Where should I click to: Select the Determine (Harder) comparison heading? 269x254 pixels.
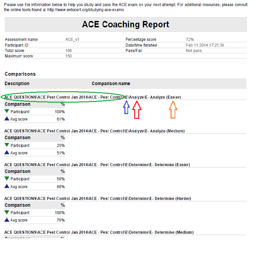tap(97, 199)
